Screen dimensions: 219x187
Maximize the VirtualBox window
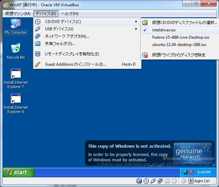click(196, 4)
